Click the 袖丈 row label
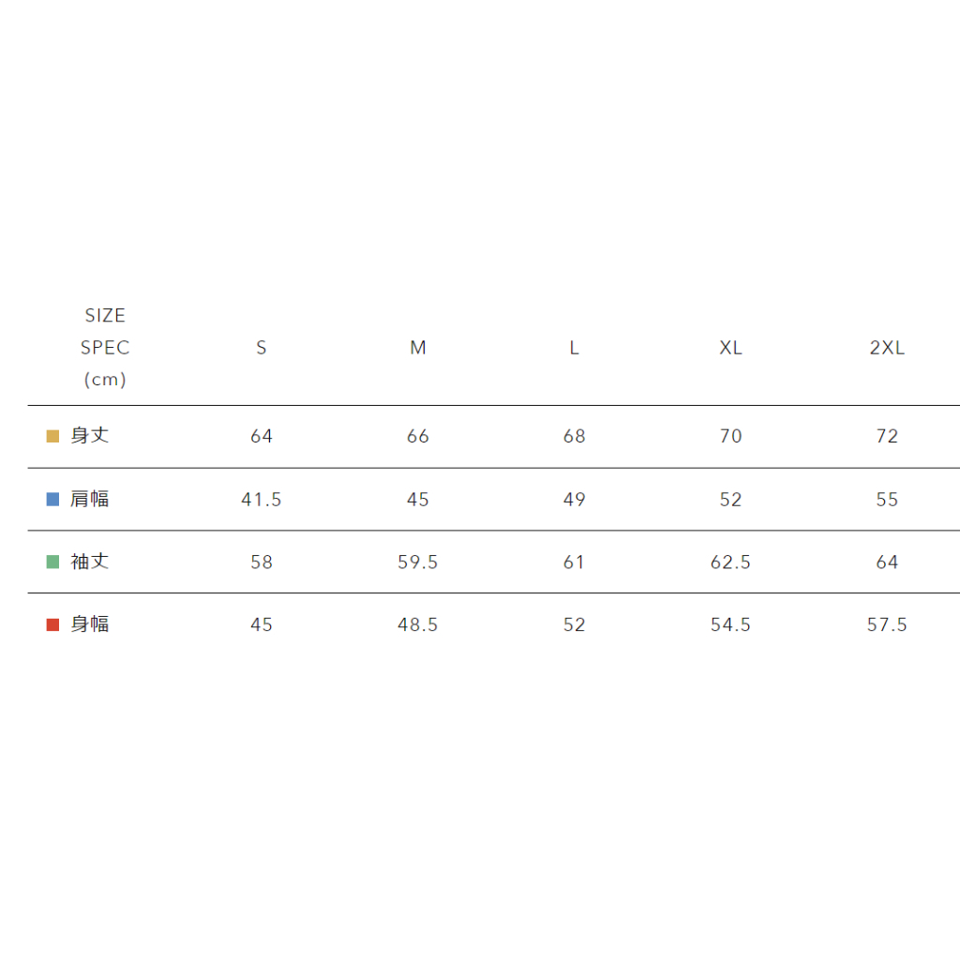The height and width of the screenshot is (960, 960). [x=90, y=562]
